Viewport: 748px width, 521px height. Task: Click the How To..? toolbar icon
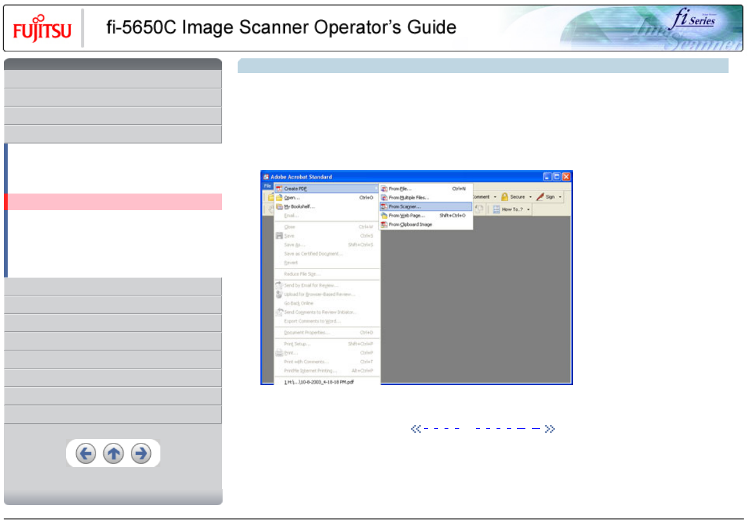pos(497,210)
